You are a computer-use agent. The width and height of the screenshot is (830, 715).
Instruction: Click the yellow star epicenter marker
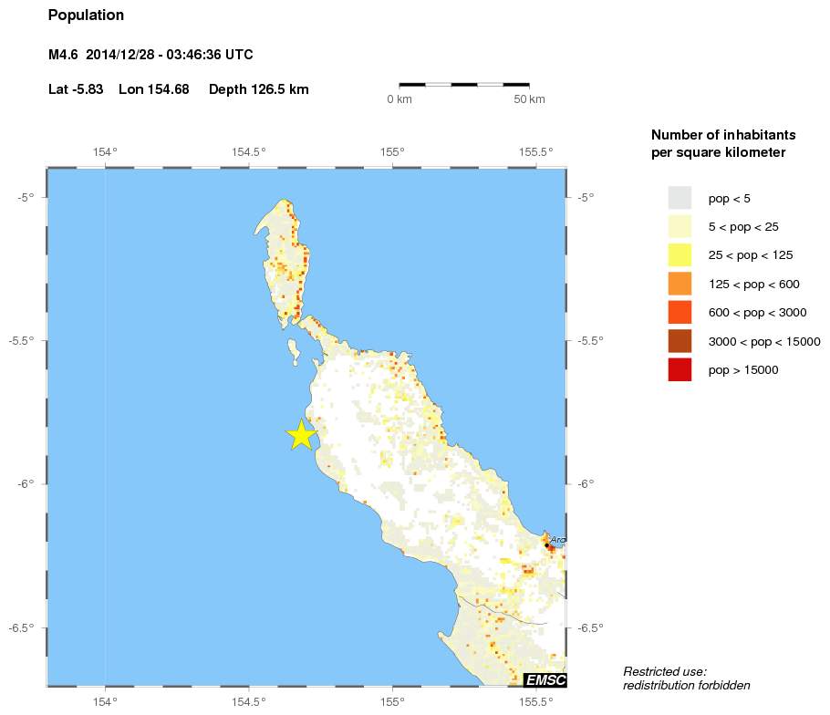[x=302, y=435]
